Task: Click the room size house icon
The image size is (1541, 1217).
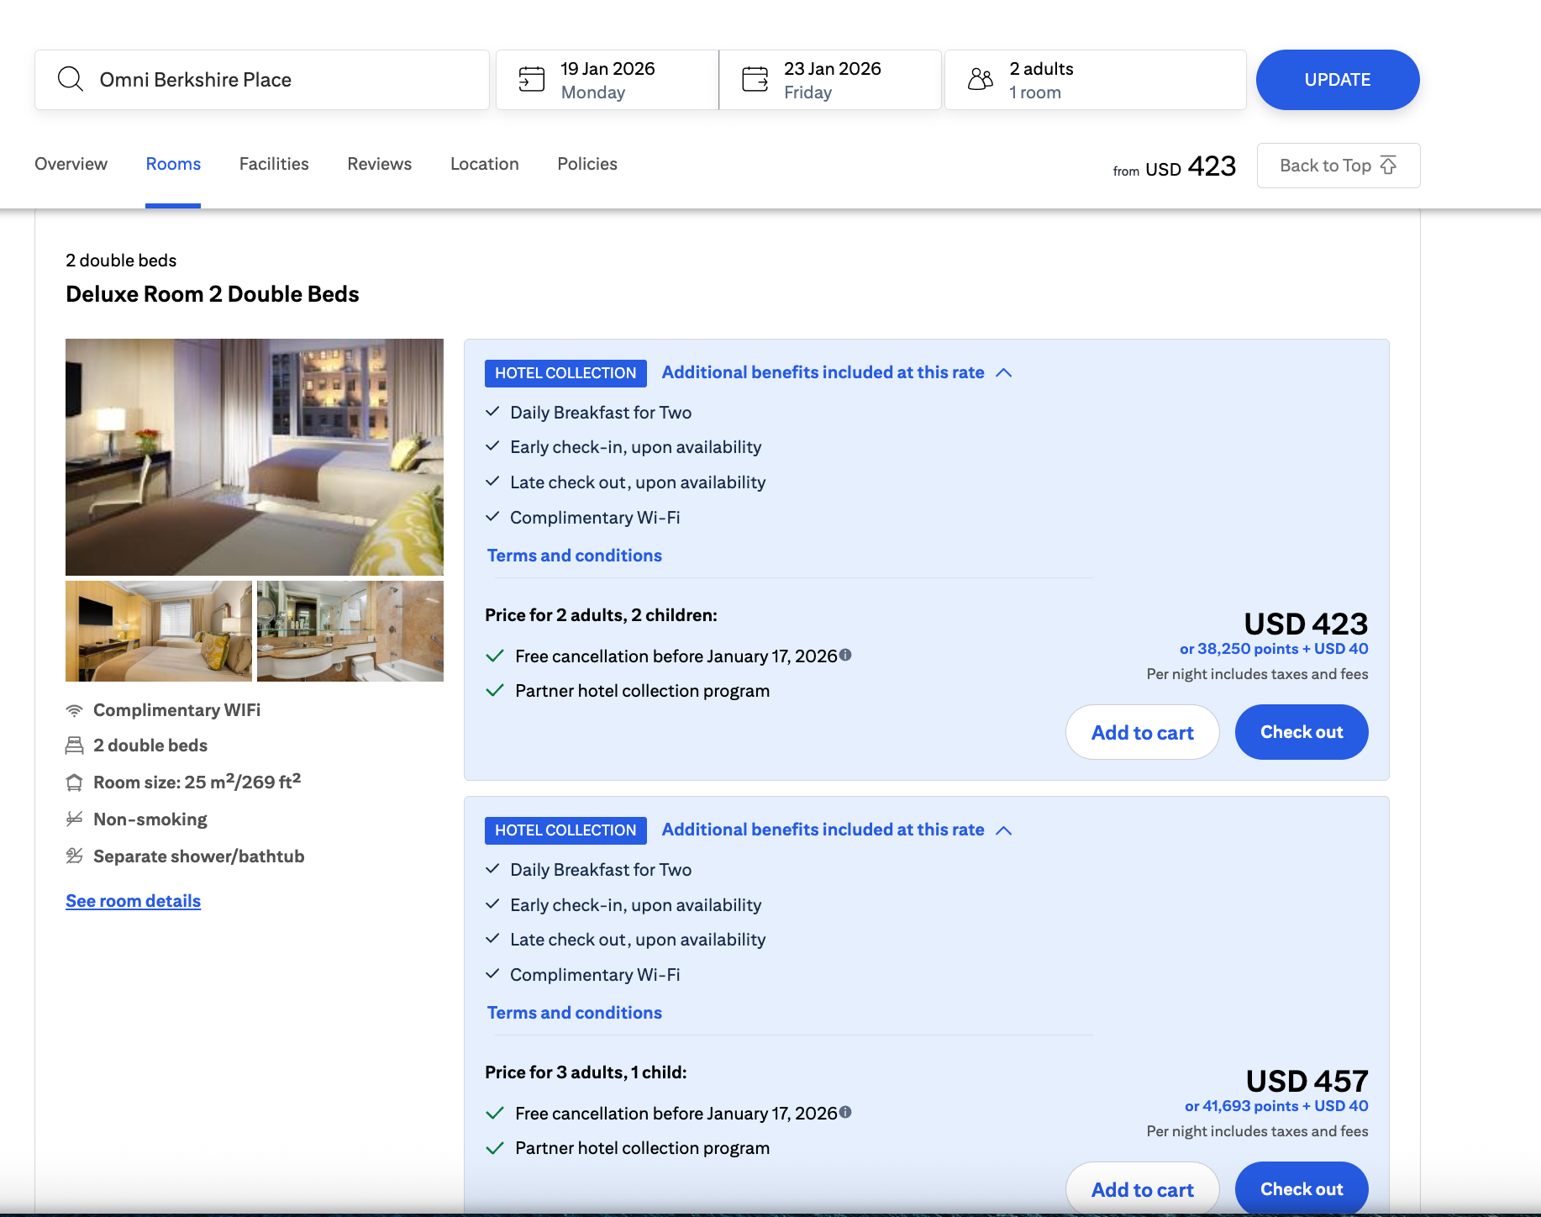Action: 74,782
